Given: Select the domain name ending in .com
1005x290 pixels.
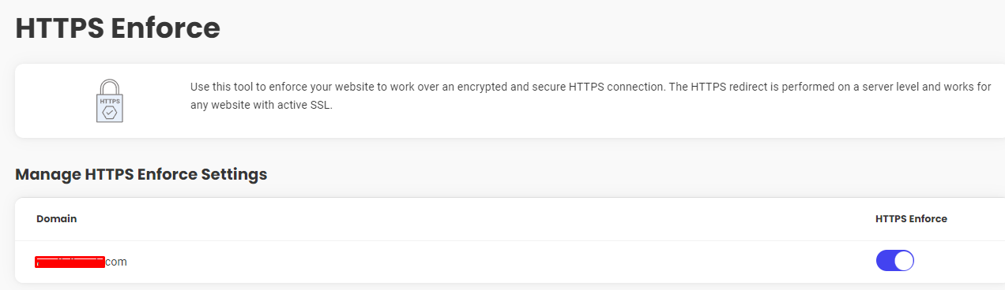Looking at the screenshot, I should point(81,262).
